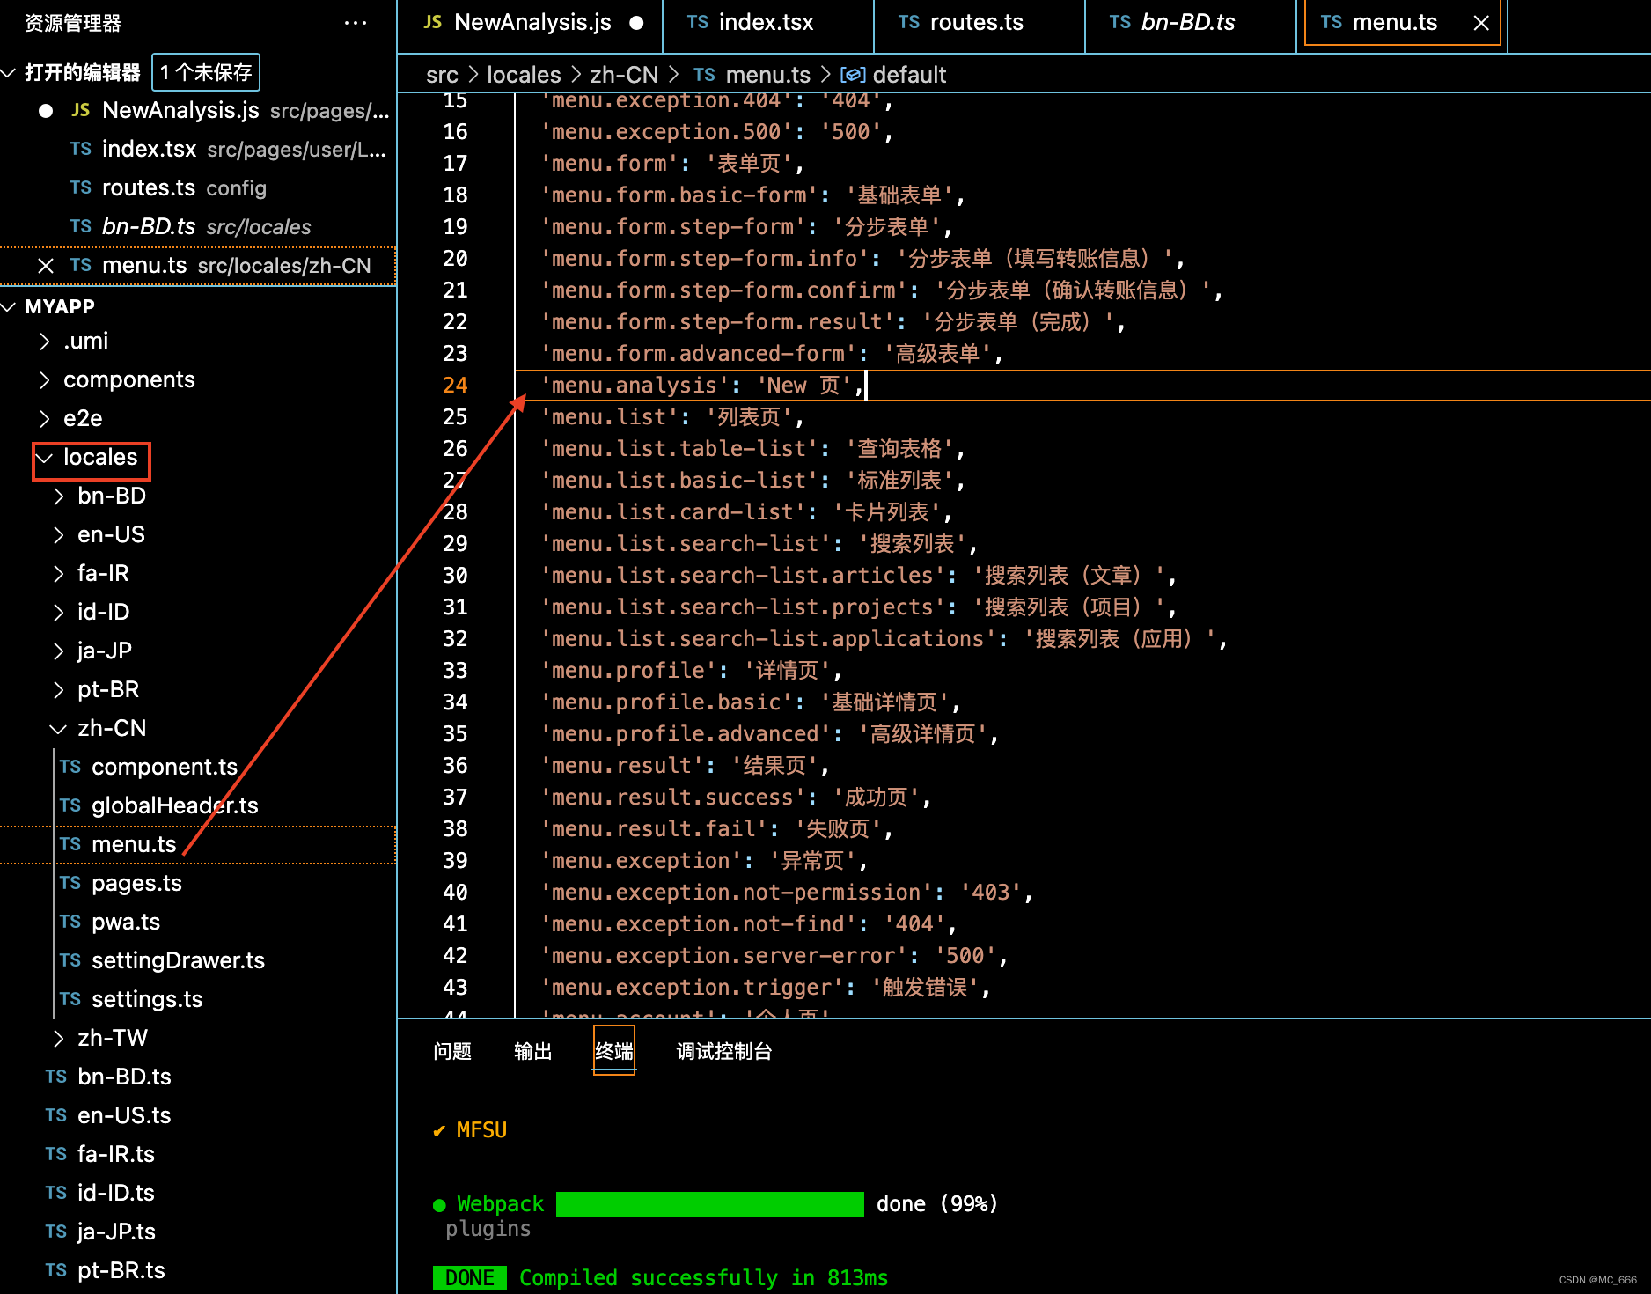Screen dimensions: 1651x1294
Task: Place cursor on line 'menu.analysis': 'New 页'
Action: [x=702, y=386]
